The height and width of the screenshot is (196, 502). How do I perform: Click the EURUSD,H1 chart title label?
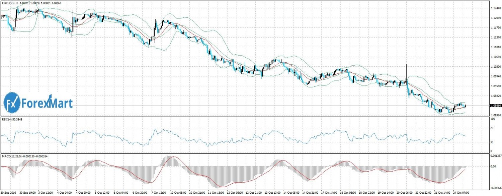coord(9,3)
